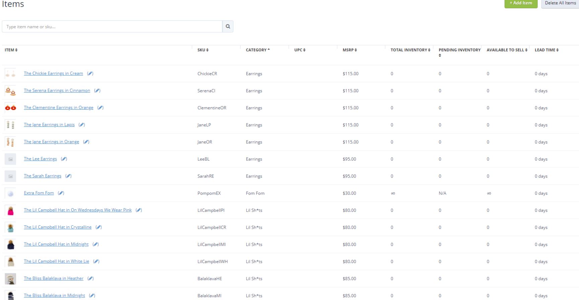The image size is (579, 300).
Task: Open The Serena Earrings in Cinnamon link
Action: (x=57, y=90)
